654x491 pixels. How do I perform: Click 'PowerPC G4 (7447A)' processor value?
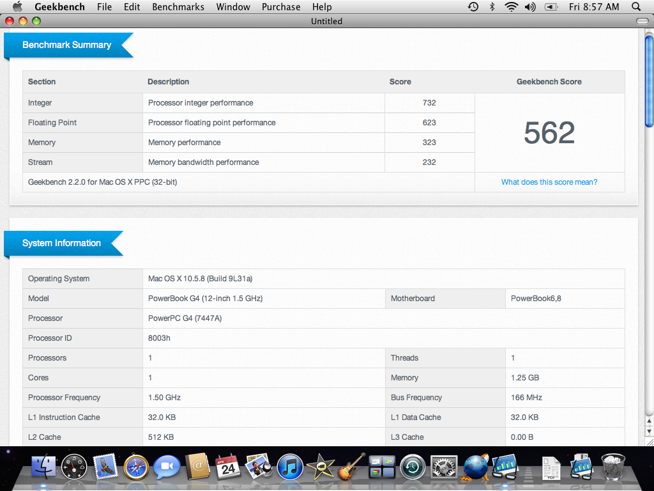click(x=185, y=318)
